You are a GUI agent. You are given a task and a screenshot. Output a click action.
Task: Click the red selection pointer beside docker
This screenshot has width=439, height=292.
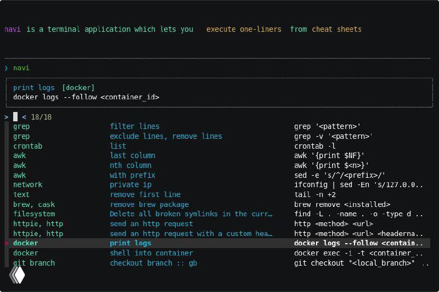[x=7, y=243]
